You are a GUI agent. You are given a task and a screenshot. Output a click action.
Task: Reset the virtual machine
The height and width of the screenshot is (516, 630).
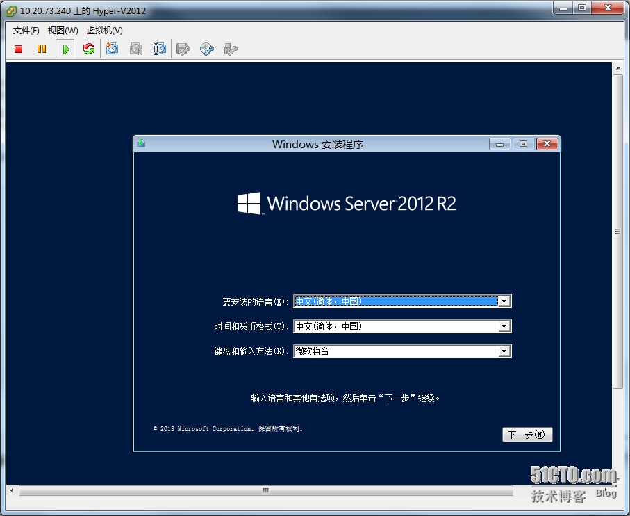point(89,49)
